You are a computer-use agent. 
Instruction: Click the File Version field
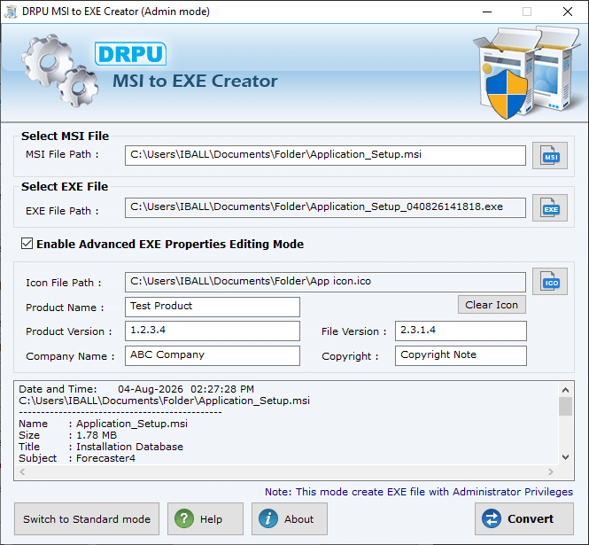coord(461,331)
